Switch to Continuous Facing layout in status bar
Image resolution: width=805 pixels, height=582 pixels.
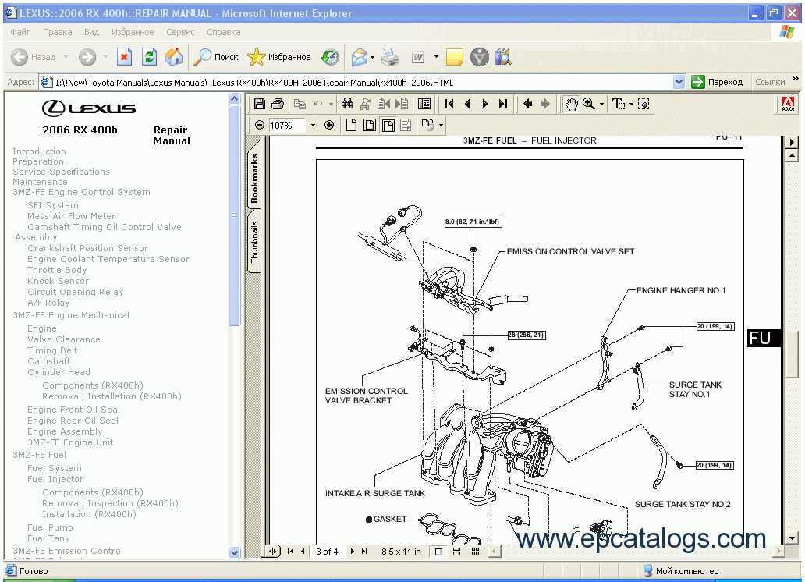475,552
